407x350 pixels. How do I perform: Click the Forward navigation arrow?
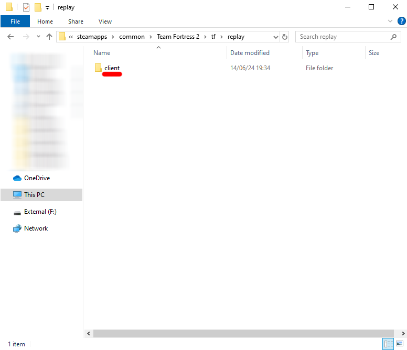(x=26, y=37)
